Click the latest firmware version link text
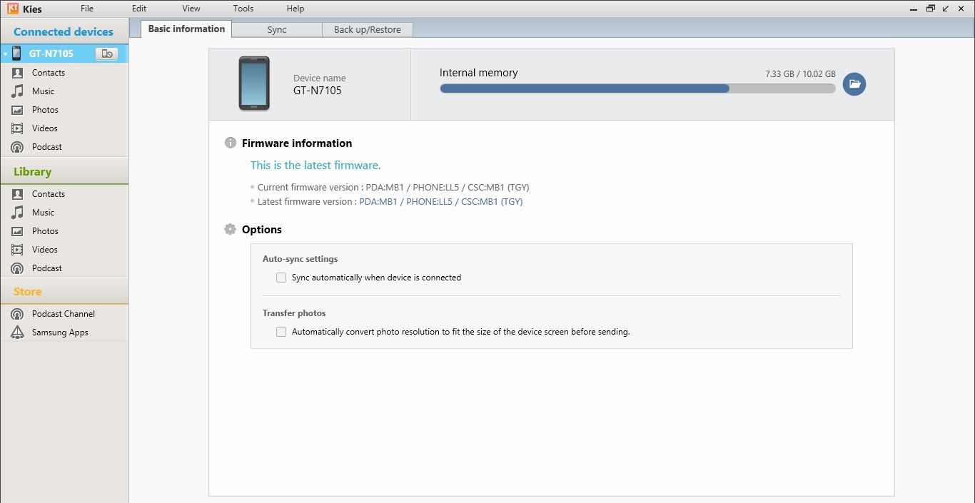 [440, 202]
